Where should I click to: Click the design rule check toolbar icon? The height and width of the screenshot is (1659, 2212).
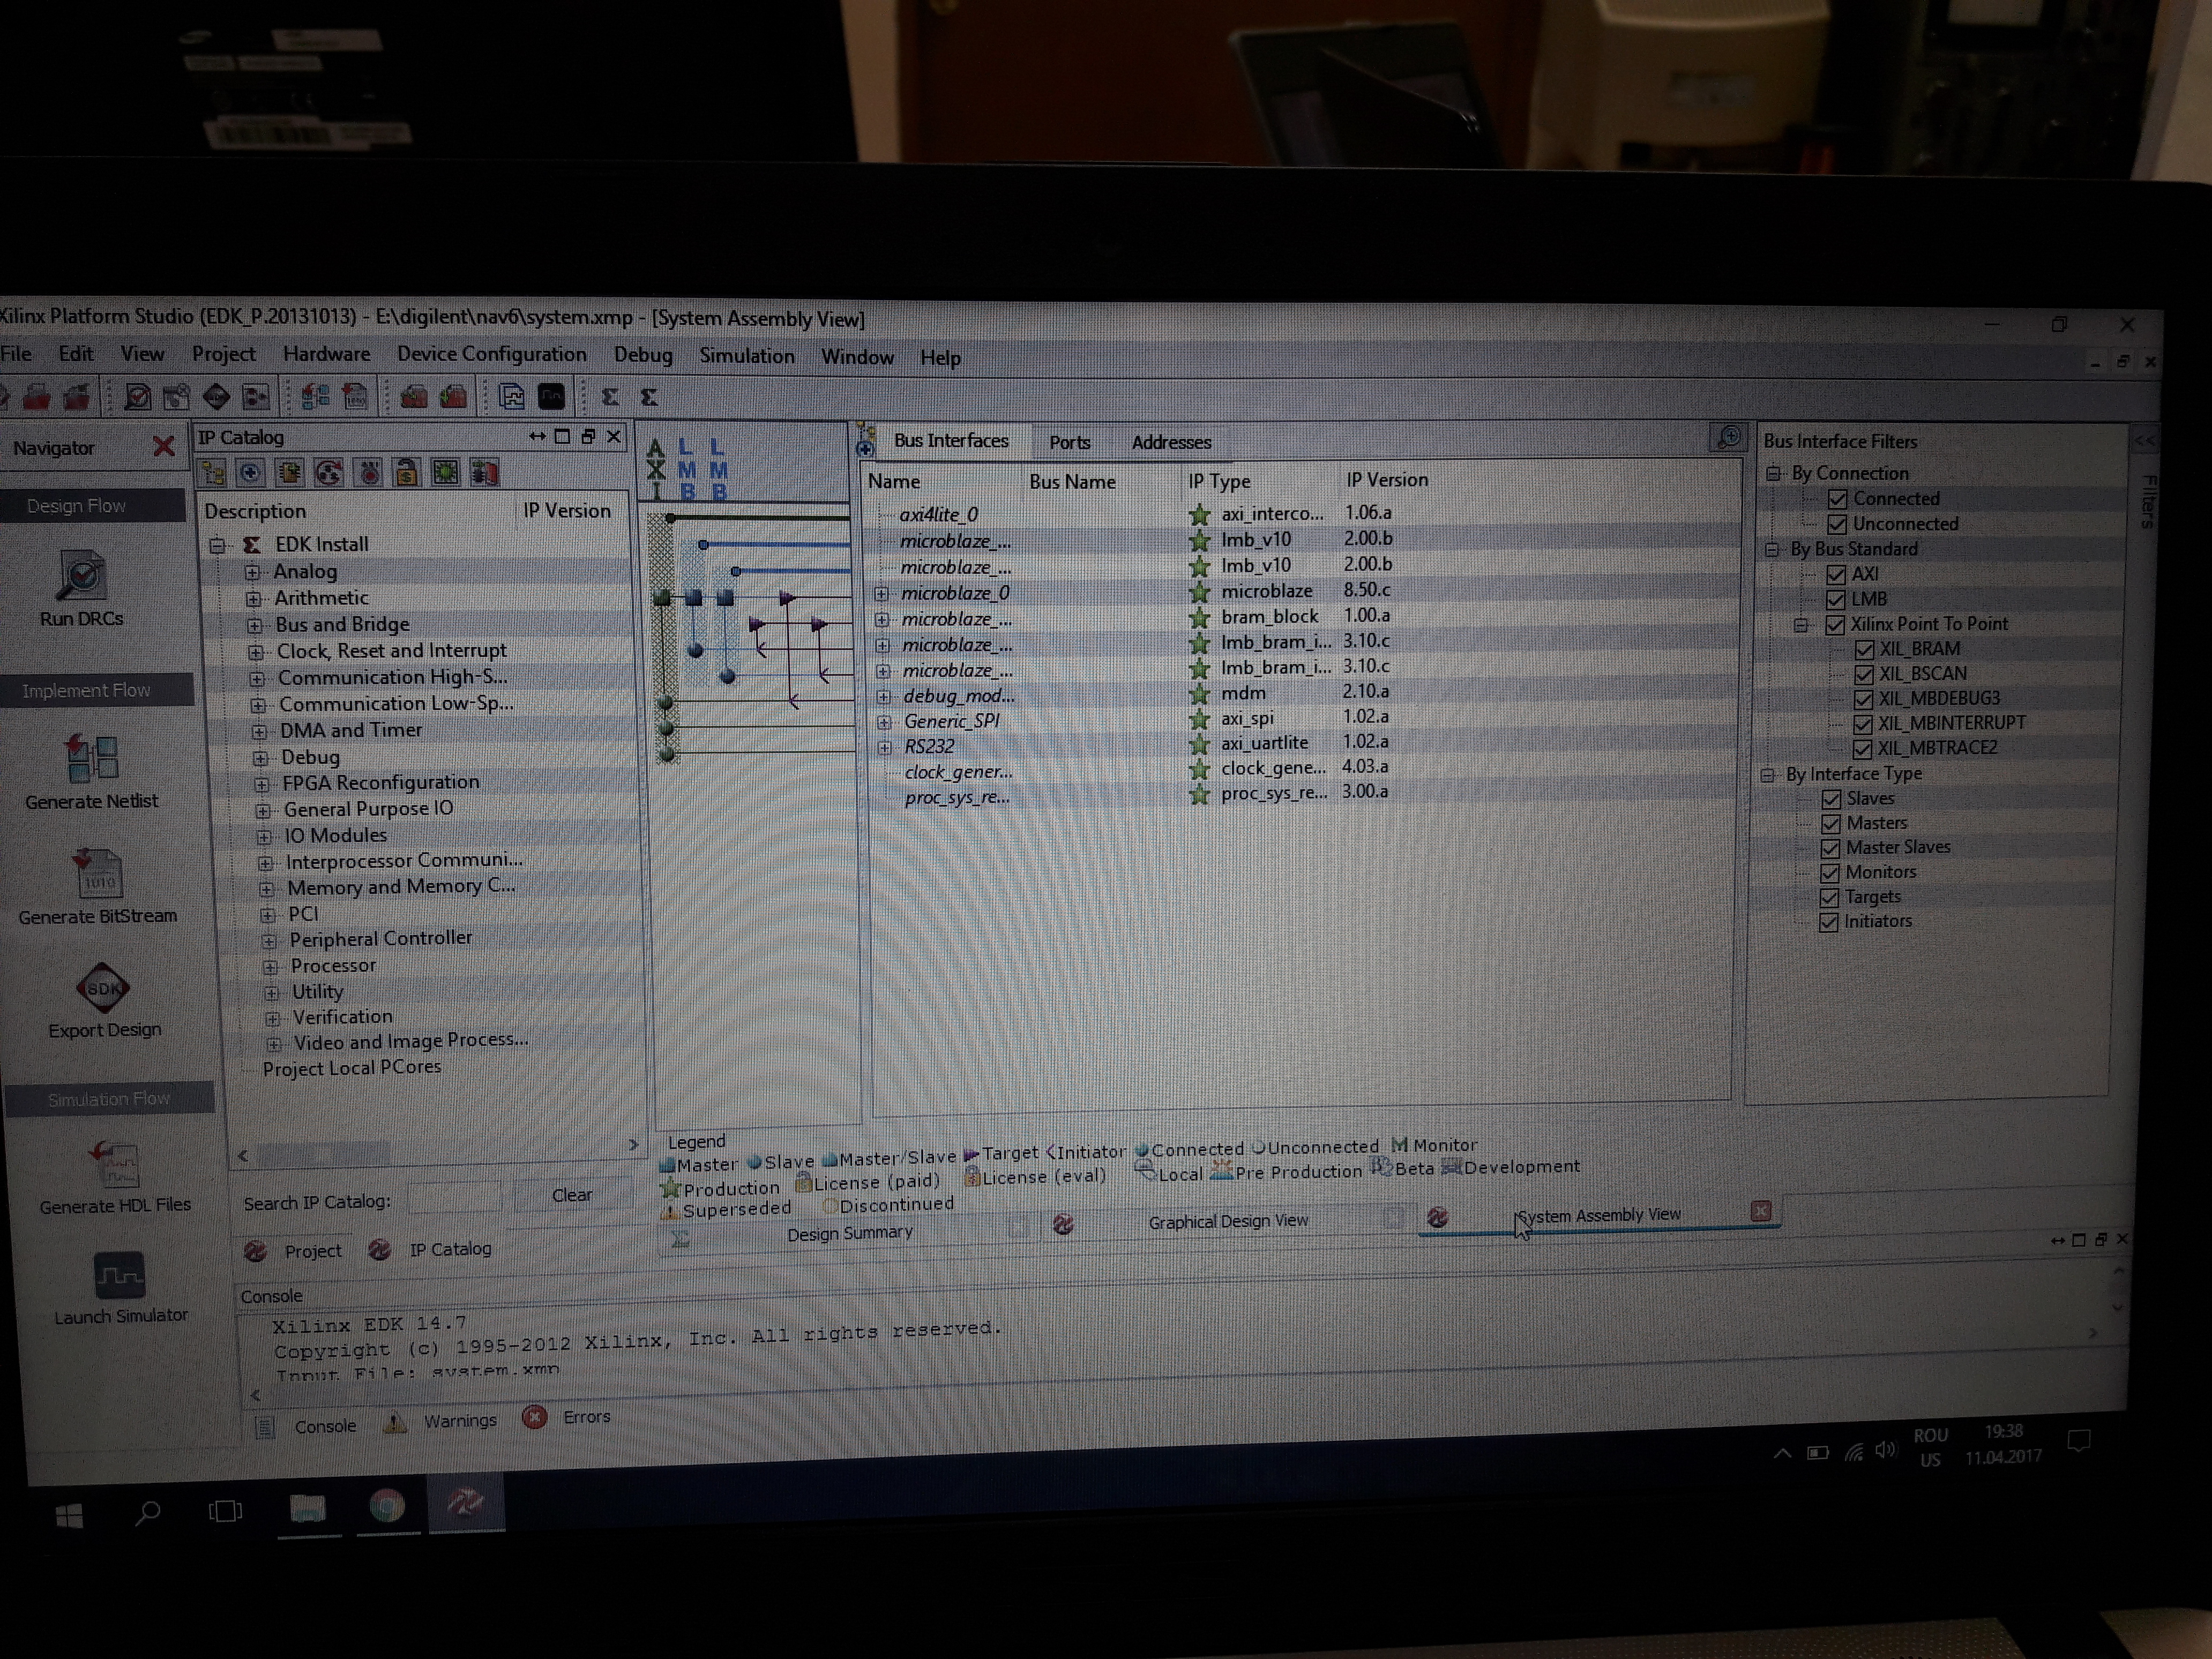click(137, 397)
